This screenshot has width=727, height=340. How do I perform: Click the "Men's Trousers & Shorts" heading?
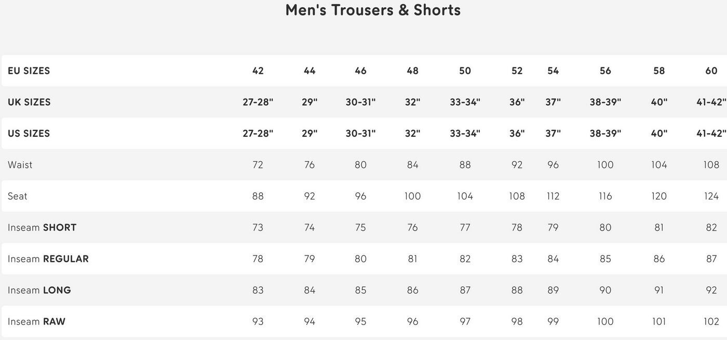click(373, 10)
